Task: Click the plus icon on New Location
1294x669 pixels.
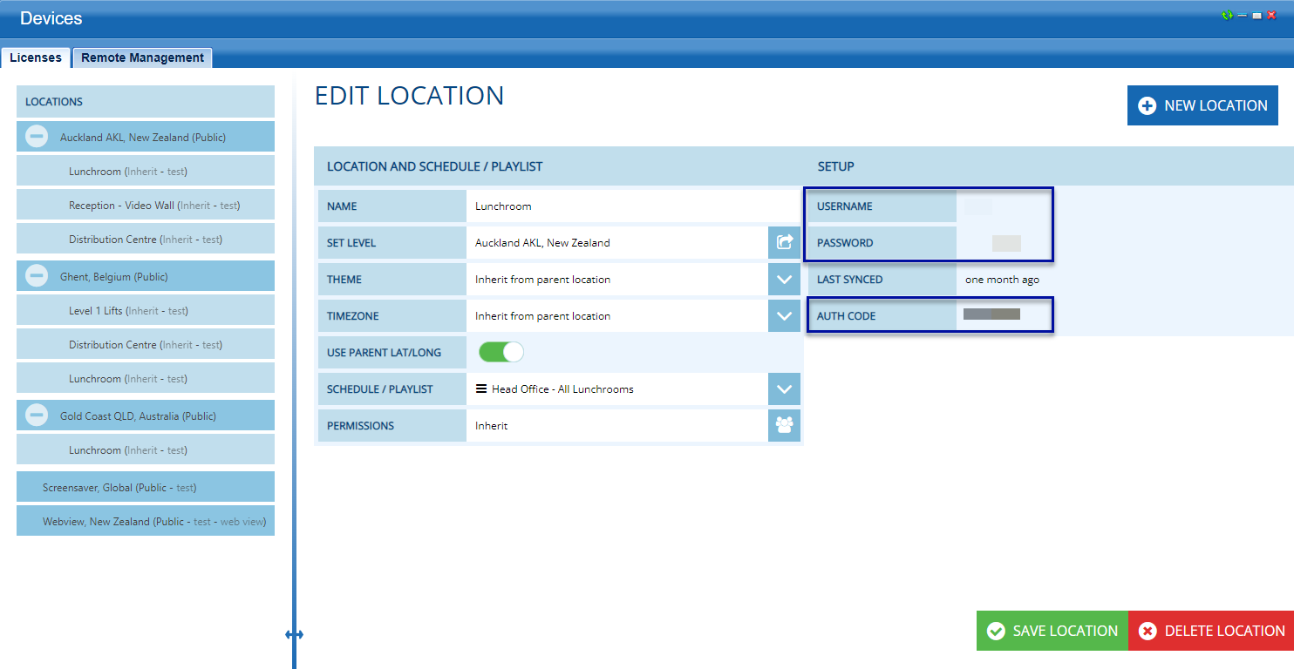Action: click(x=1148, y=105)
